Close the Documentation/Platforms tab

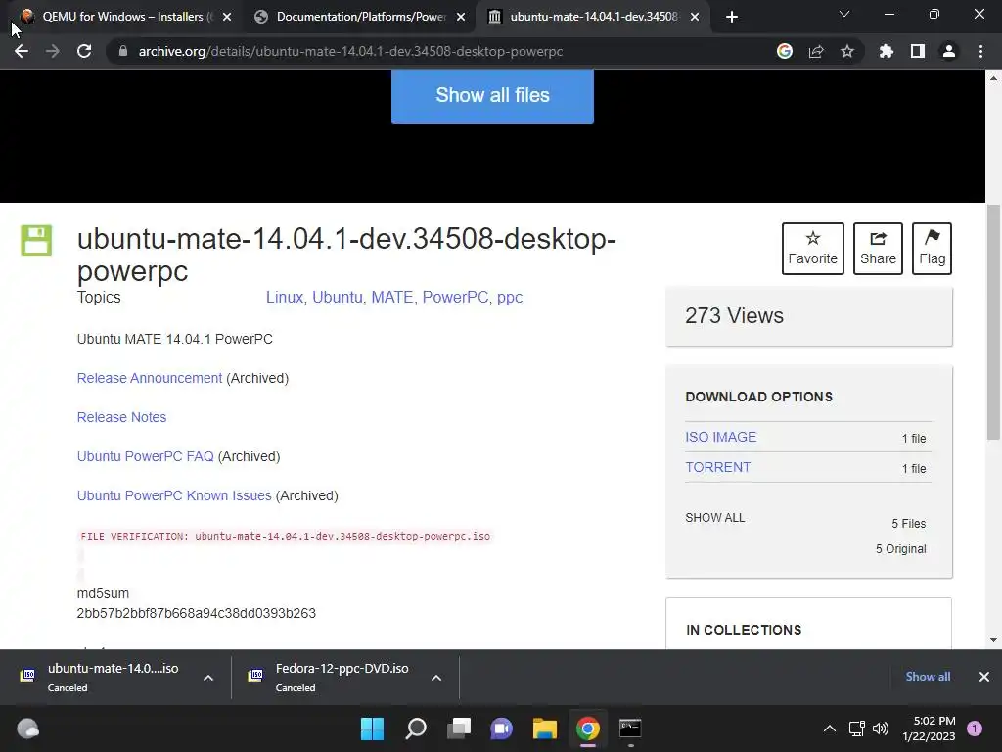pos(461,17)
